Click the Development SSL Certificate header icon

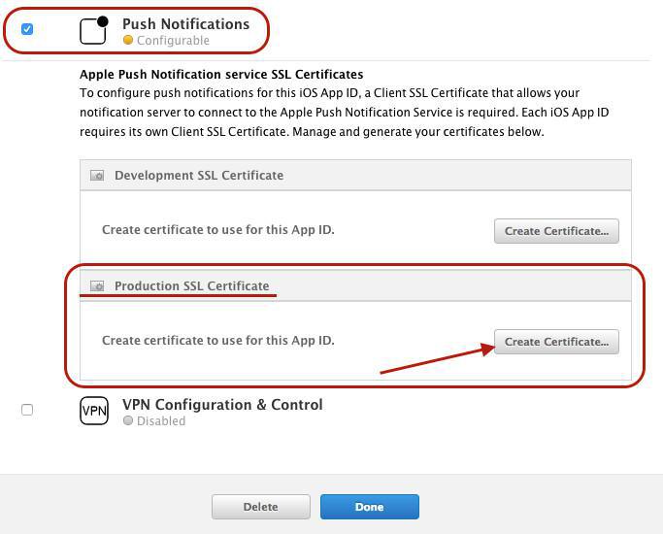97,176
